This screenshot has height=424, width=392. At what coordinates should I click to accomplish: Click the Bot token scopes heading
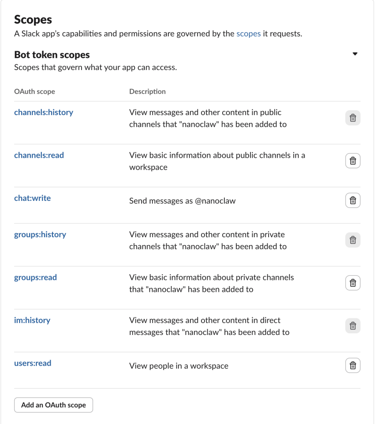[x=52, y=55]
